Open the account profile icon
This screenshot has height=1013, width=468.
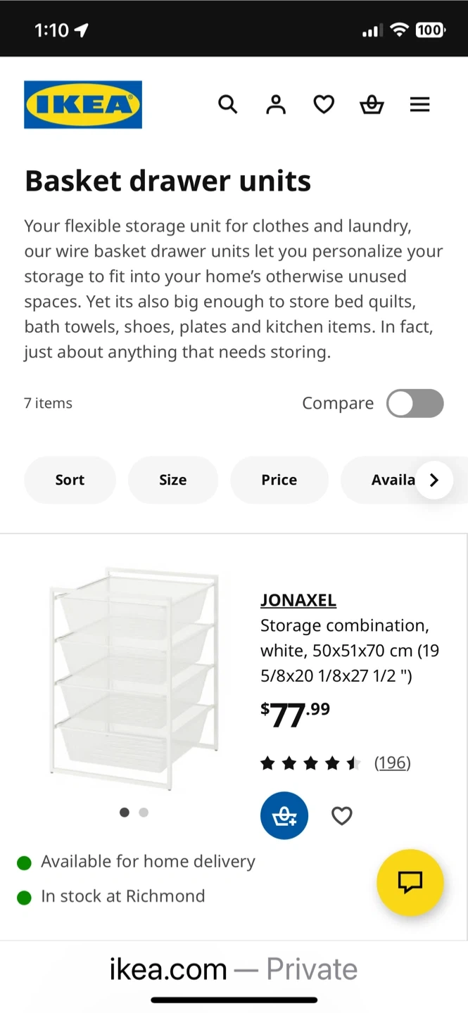[276, 105]
